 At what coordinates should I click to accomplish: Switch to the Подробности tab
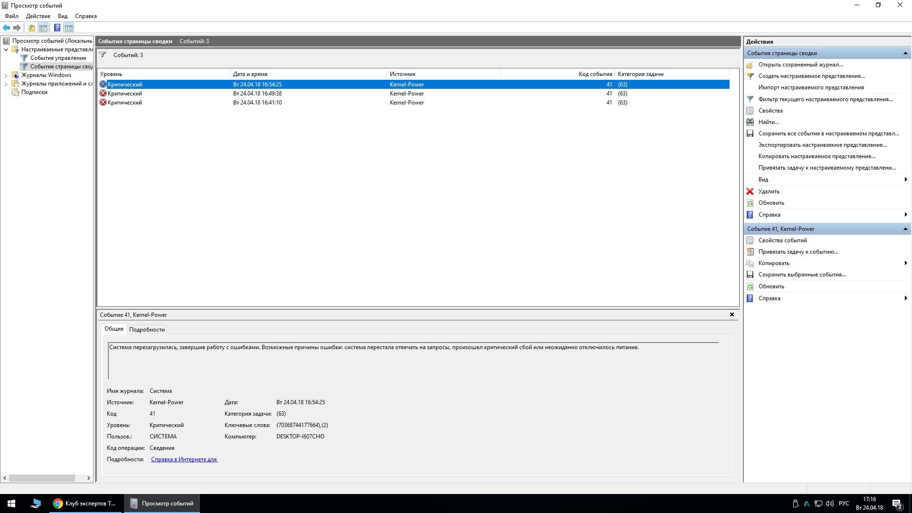pyautogui.click(x=147, y=330)
